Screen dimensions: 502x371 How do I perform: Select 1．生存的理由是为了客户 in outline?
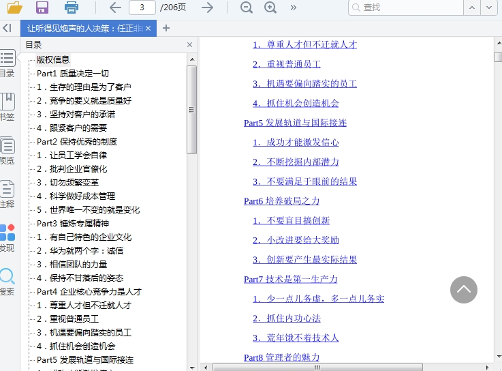coord(84,87)
